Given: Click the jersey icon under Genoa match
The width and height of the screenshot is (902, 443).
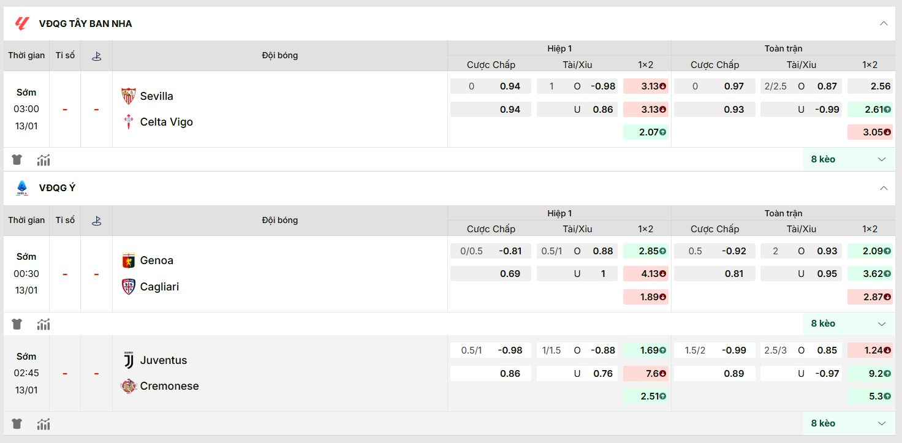Looking at the screenshot, I should pyautogui.click(x=17, y=324).
